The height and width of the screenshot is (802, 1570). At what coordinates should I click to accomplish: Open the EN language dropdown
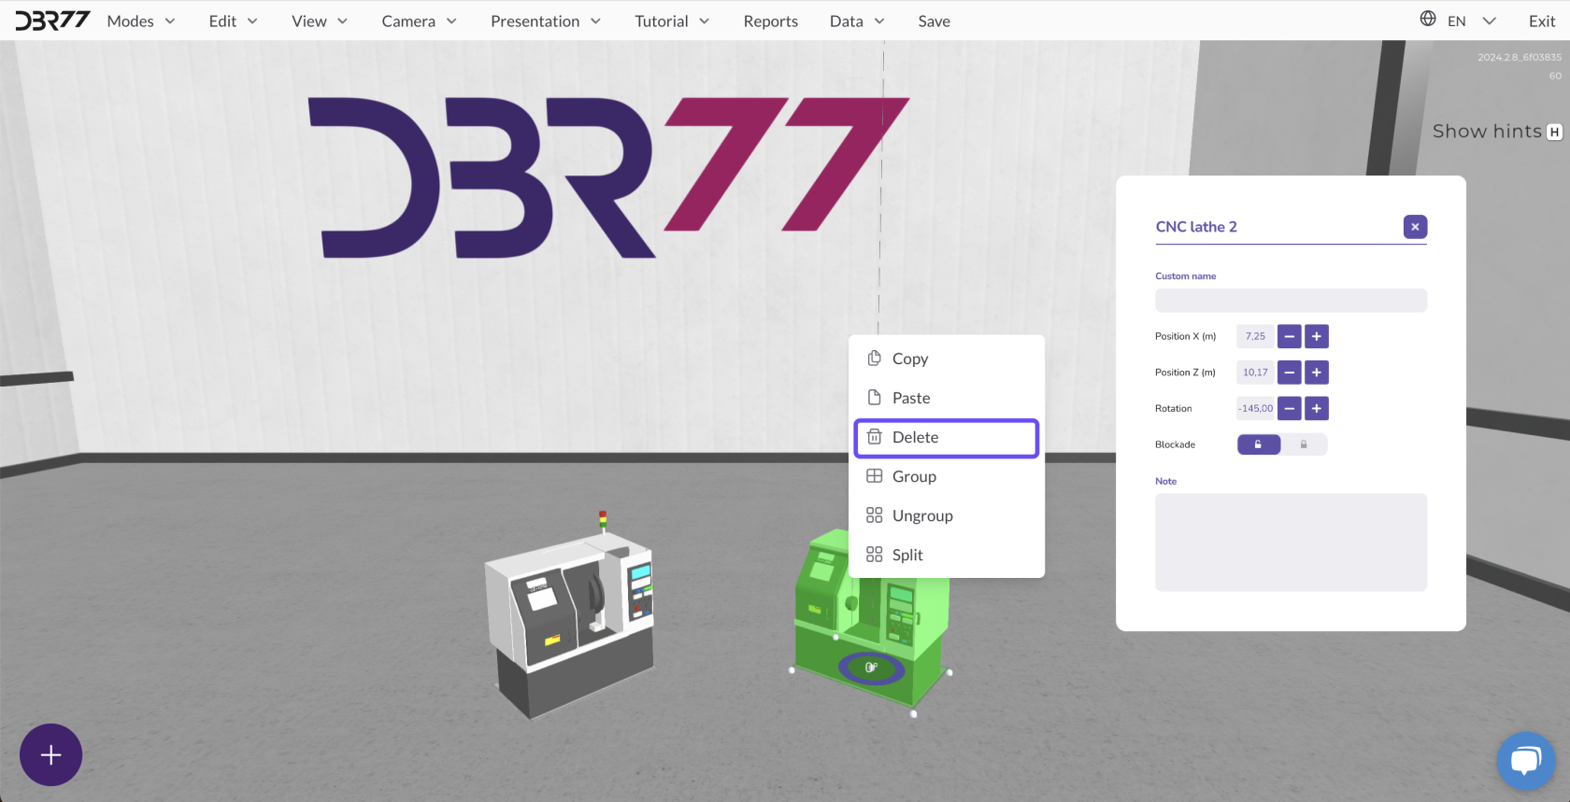[1472, 21]
